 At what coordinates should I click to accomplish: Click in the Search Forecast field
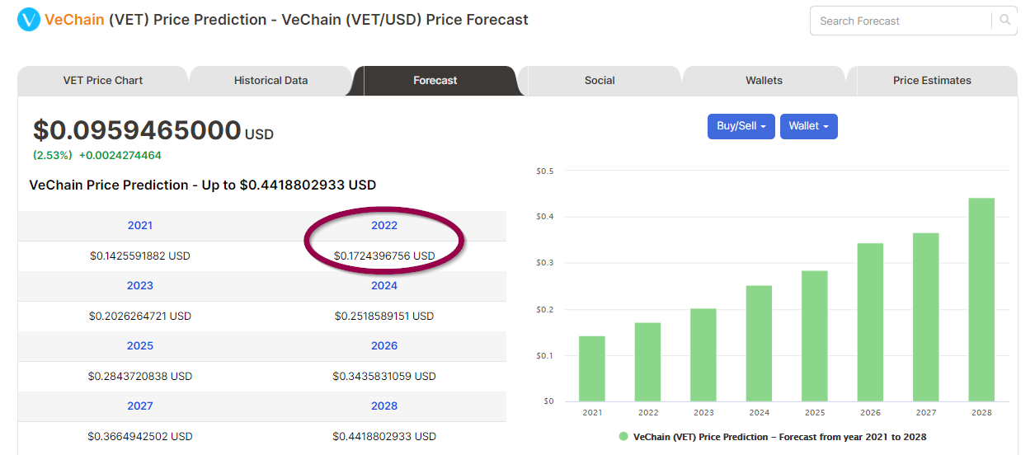[x=901, y=21]
